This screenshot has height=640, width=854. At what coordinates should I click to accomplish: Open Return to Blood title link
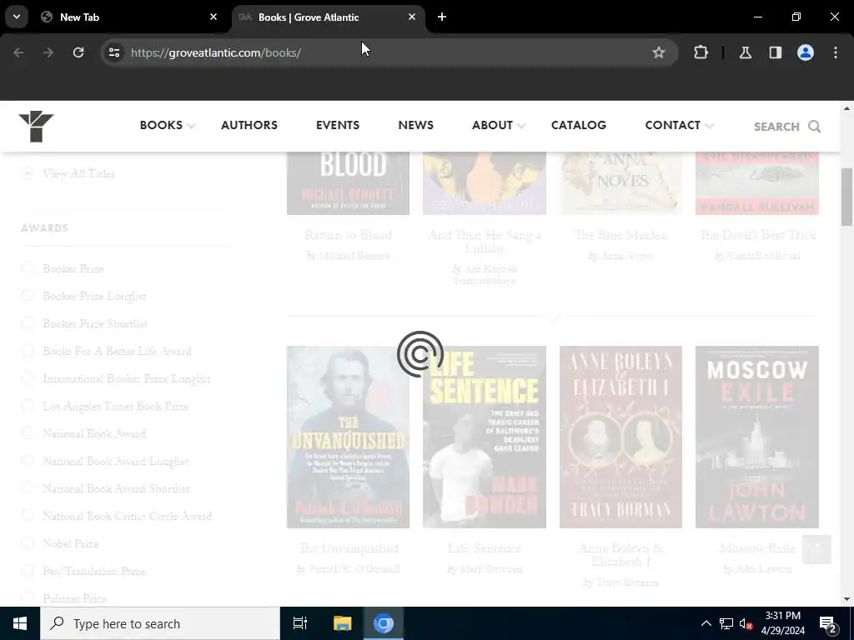pos(348,235)
